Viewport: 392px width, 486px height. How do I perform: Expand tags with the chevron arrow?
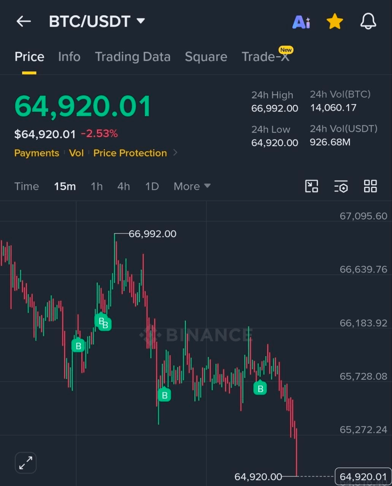tap(175, 153)
